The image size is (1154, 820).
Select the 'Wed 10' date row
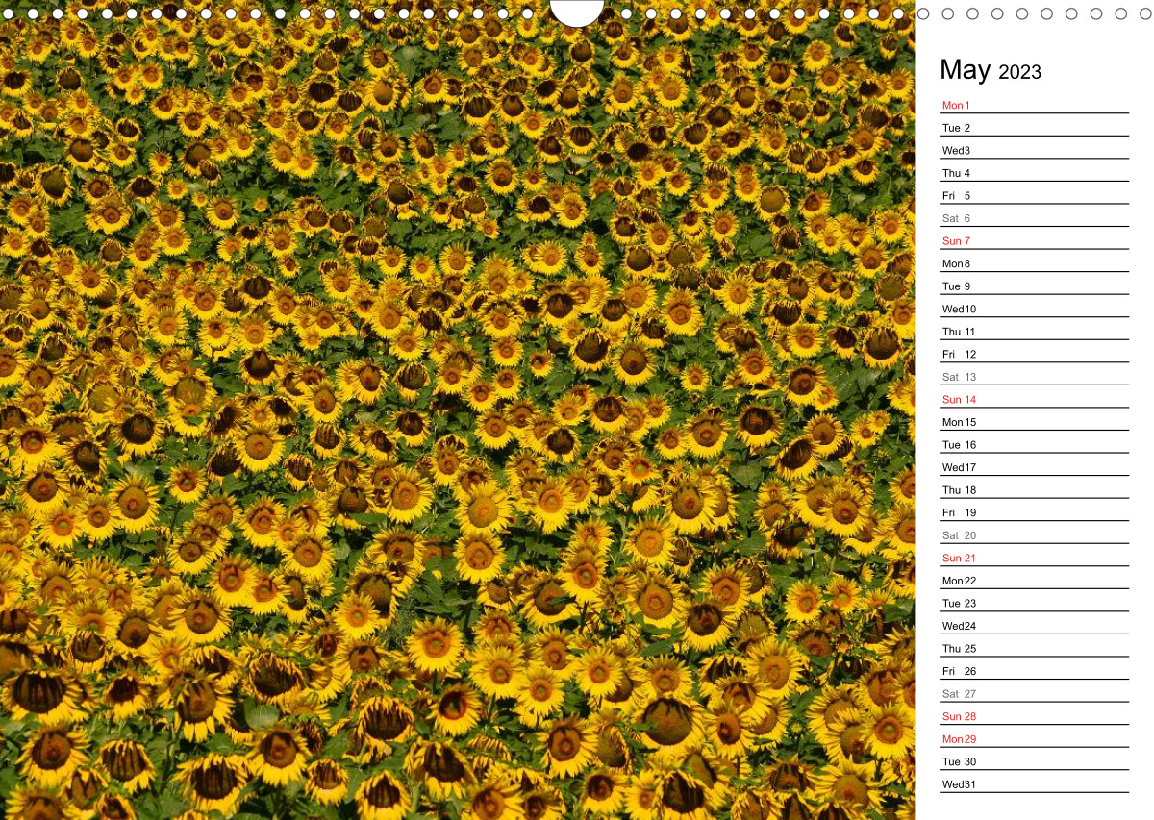tap(1034, 307)
